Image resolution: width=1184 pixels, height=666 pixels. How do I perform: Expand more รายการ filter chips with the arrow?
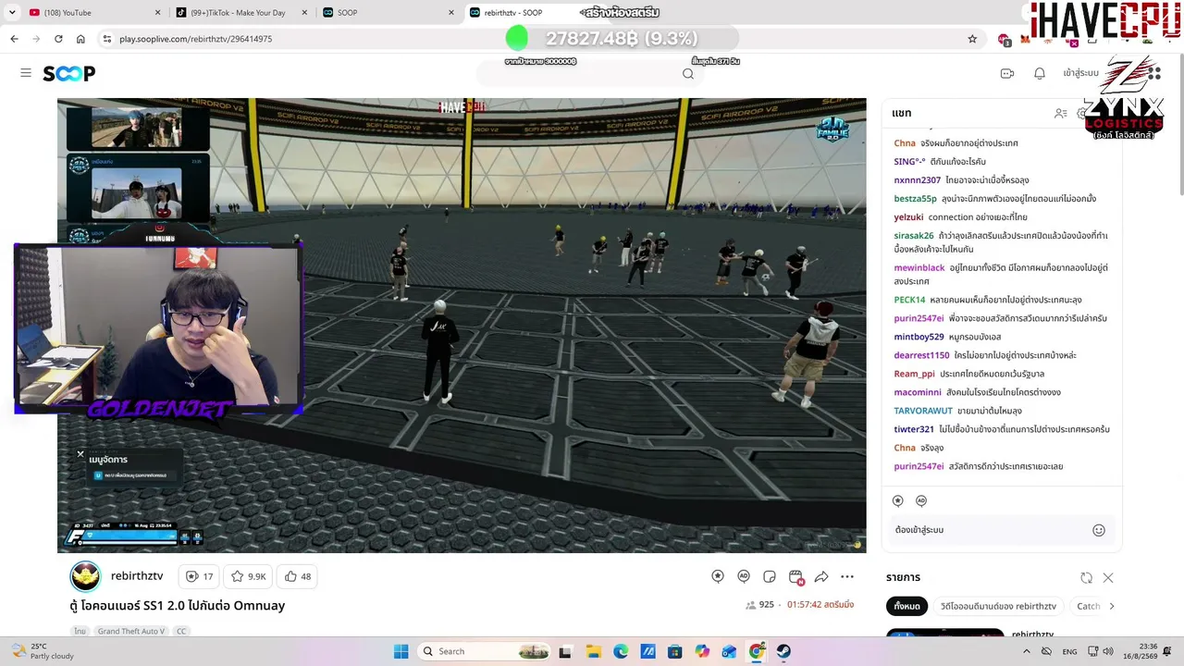1111,606
